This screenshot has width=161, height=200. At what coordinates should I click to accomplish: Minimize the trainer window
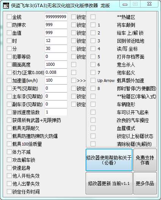[125, 4]
